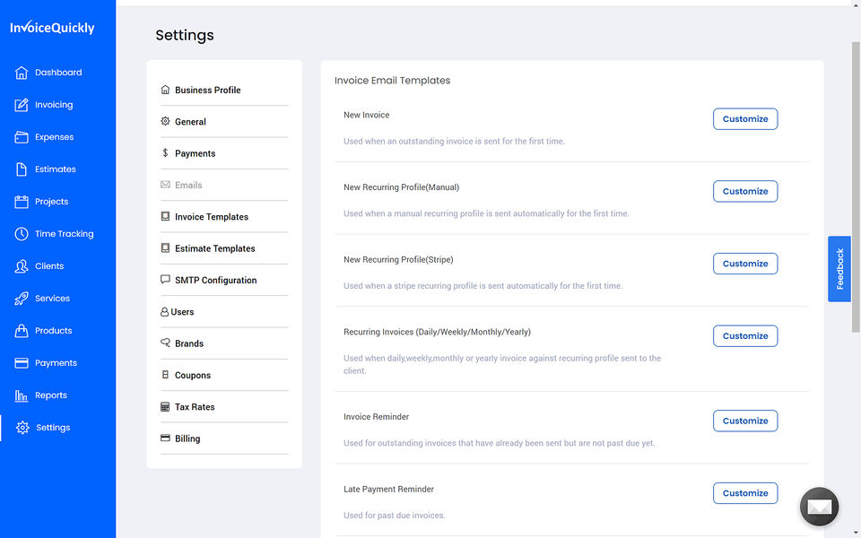
Task: Customize Recurring Invoices (Daily/Weekly/Monthly/Yearly) template
Action: 745,336
